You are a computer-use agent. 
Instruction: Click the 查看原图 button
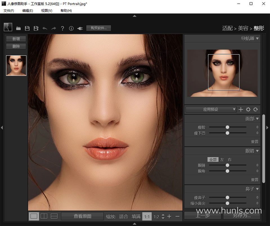82,216
